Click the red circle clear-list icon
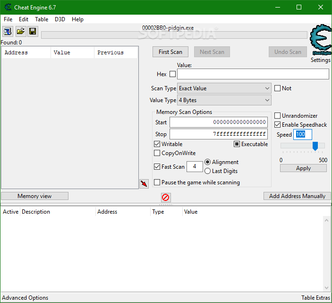This screenshot has width=332, height=303. point(166,197)
